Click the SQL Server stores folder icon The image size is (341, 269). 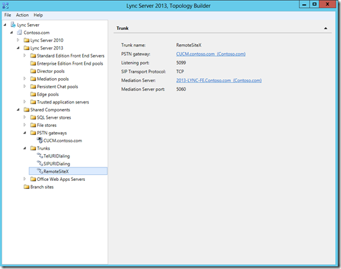[x=33, y=117]
